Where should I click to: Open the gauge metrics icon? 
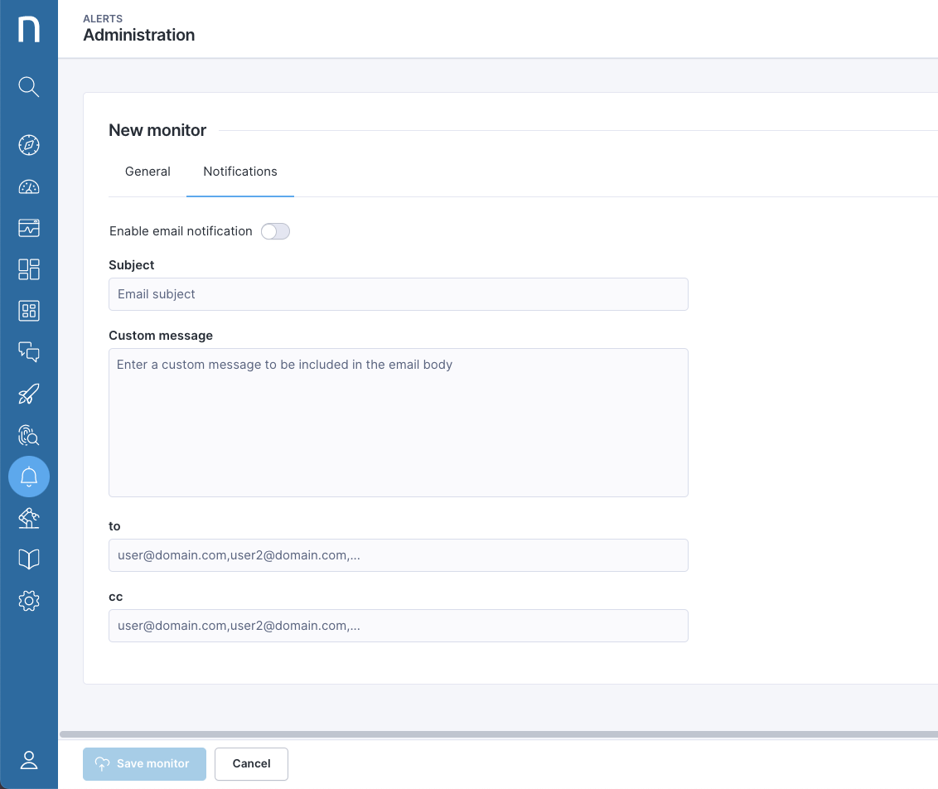pyautogui.click(x=29, y=186)
